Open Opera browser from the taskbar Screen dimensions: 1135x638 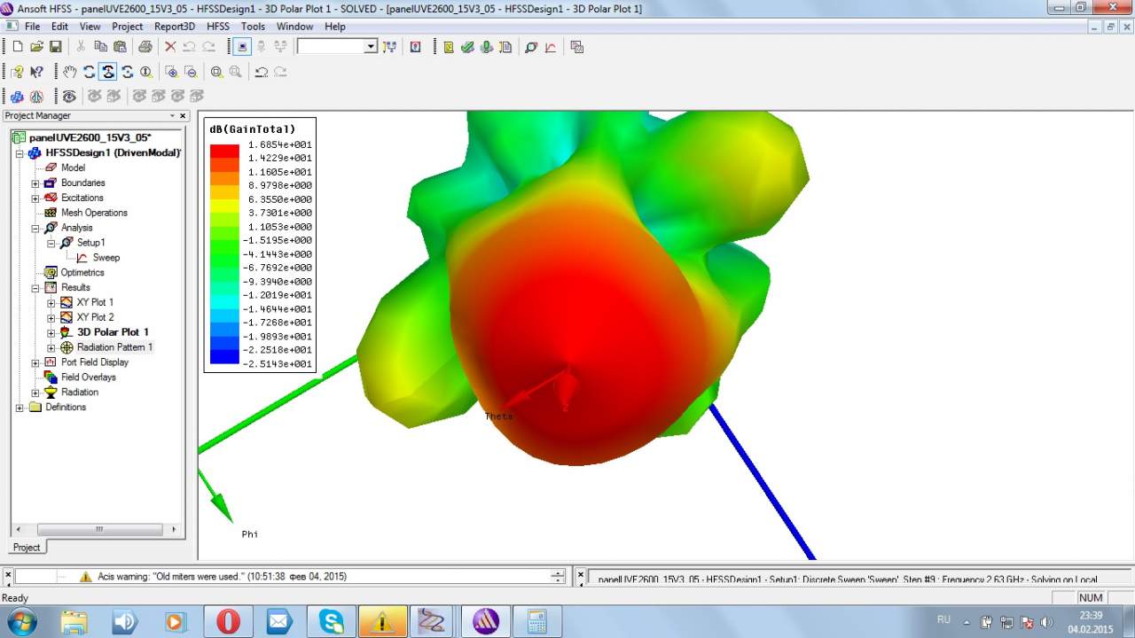(228, 621)
